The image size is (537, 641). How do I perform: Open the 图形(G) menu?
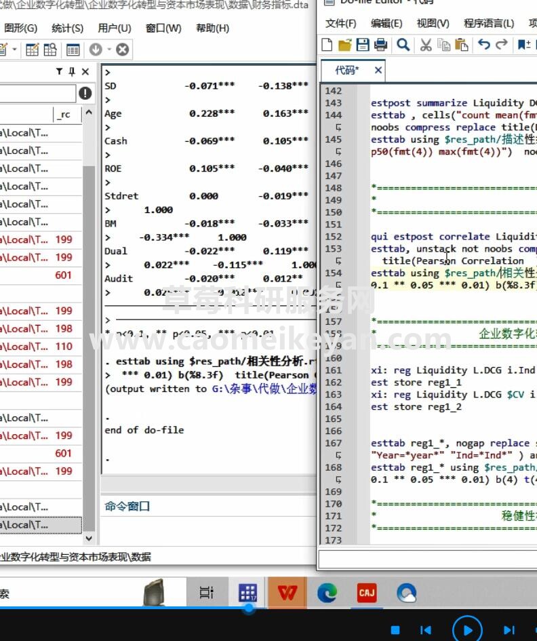click(20, 28)
